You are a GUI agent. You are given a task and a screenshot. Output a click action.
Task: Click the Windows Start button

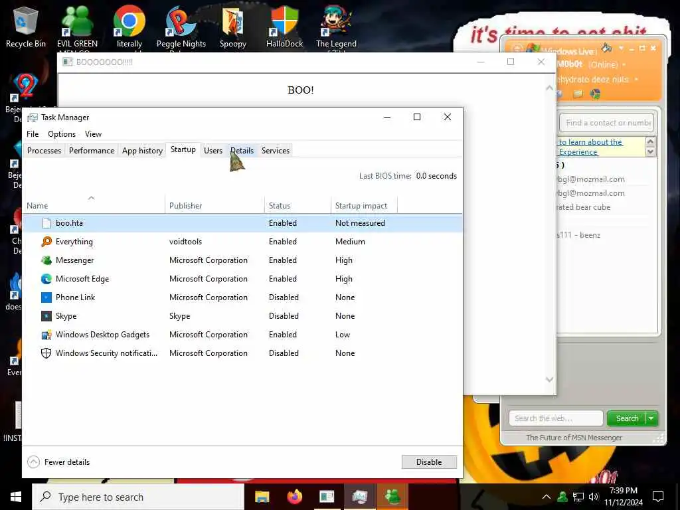pos(16,497)
